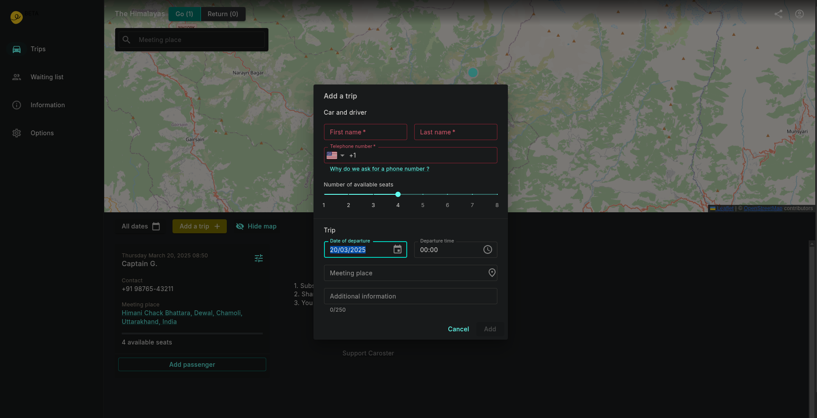Click 'Thursday March 20, 2025 08:50' date text

coord(165,256)
